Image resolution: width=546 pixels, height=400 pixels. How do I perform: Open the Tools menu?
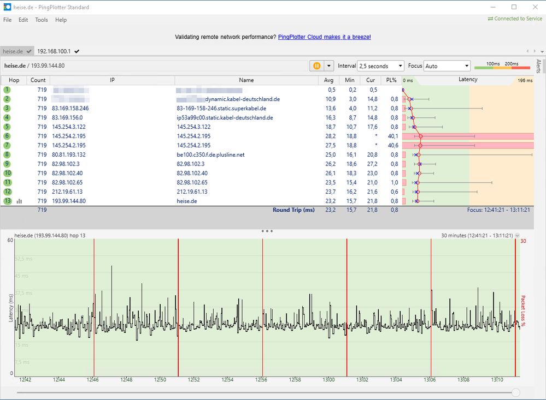tap(42, 20)
